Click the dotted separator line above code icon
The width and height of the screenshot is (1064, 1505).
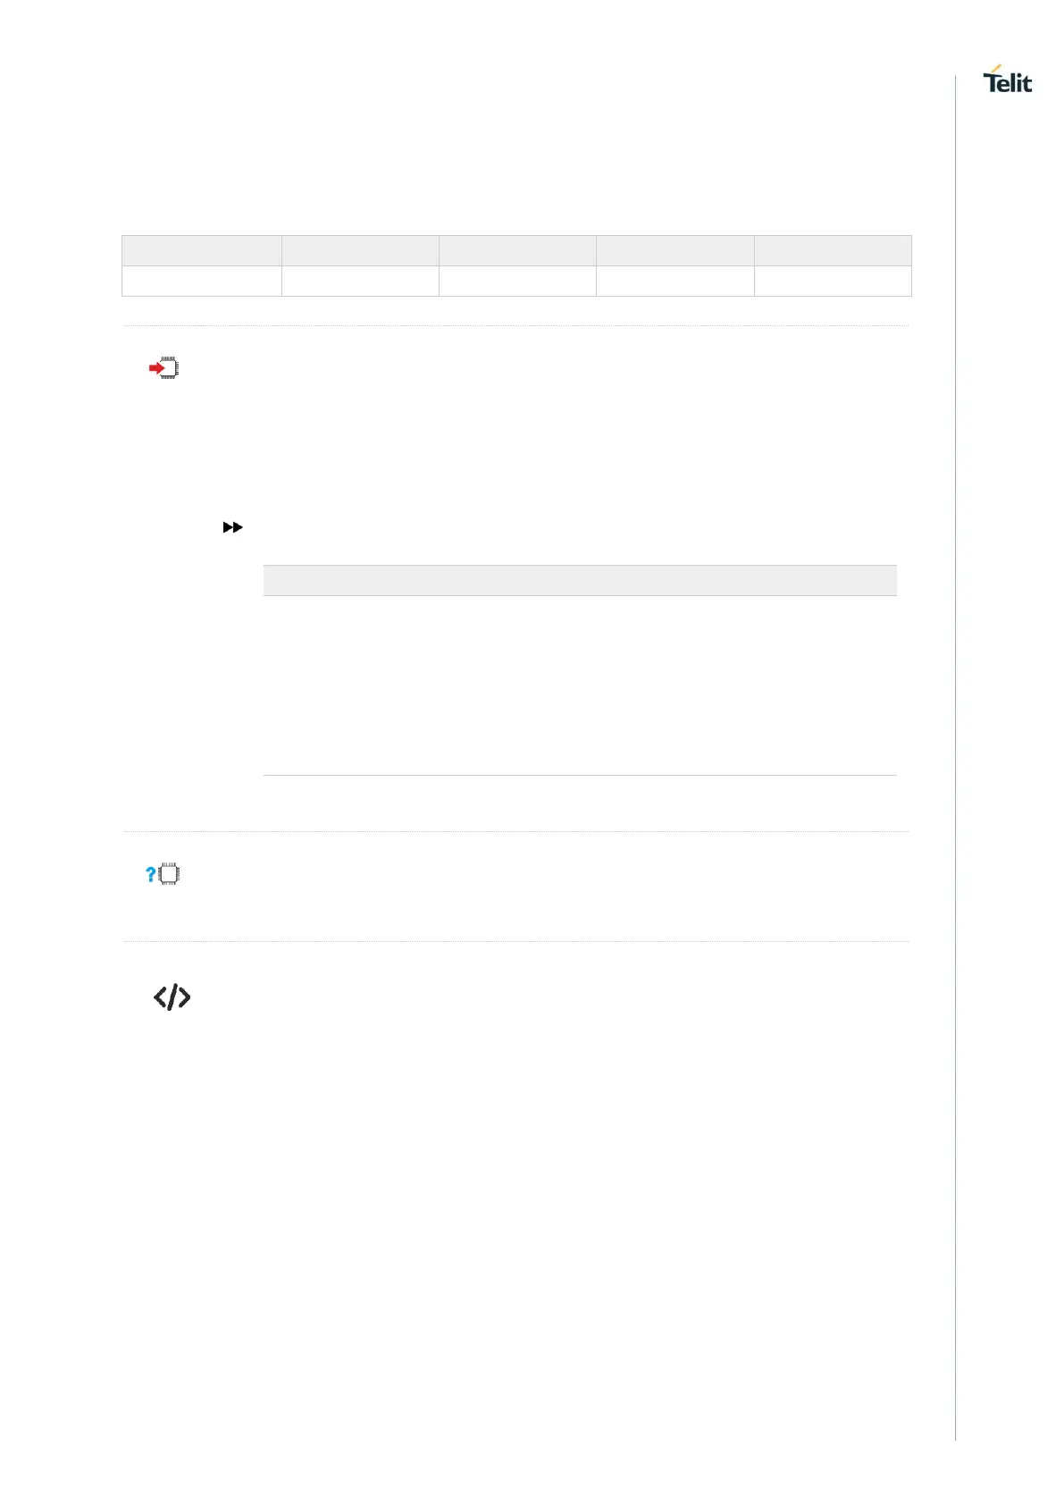click(515, 941)
